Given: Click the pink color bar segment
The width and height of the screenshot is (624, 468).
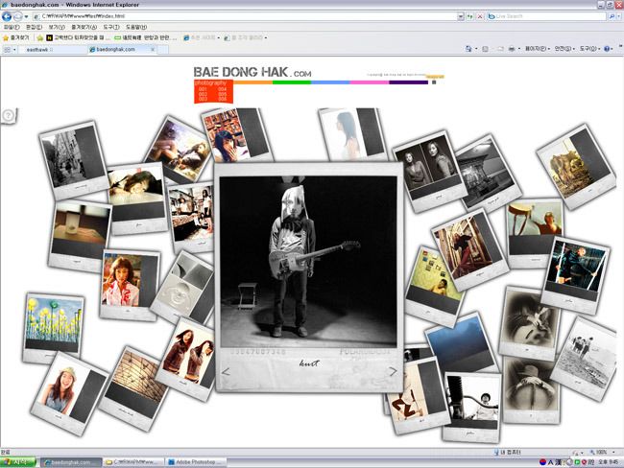Looking at the screenshot, I should [370, 82].
